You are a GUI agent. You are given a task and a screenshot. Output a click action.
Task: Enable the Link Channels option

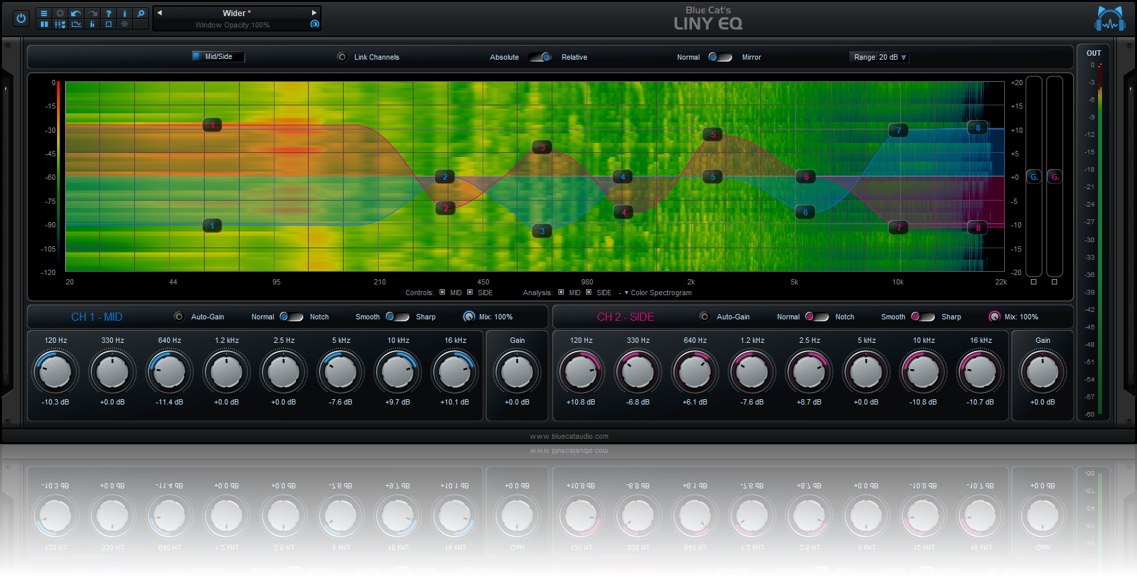342,57
